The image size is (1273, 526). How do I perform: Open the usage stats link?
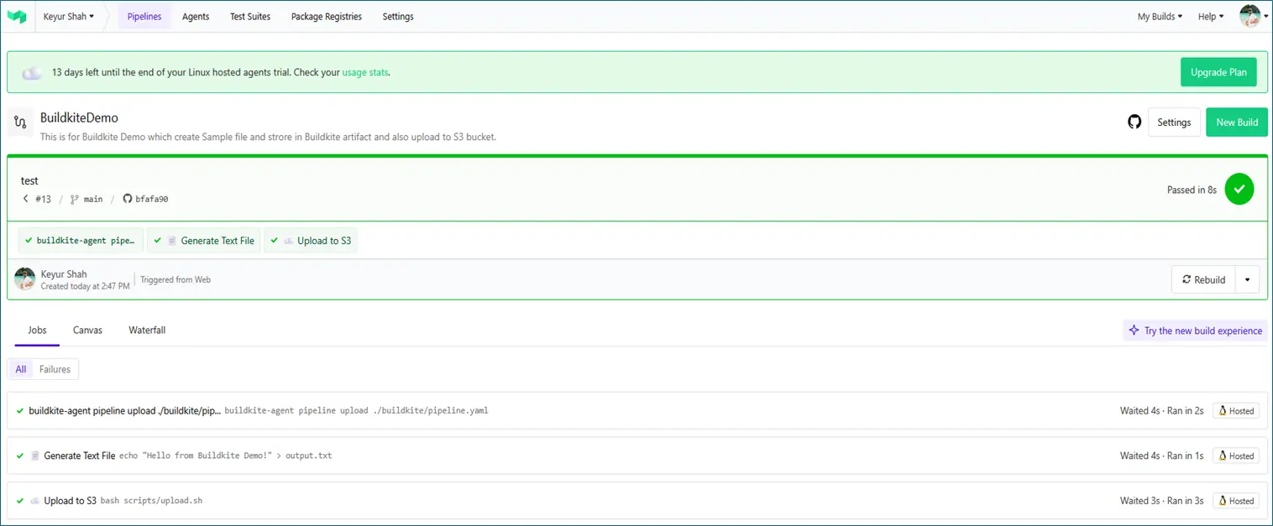pyautogui.click(x=365, y=73)
